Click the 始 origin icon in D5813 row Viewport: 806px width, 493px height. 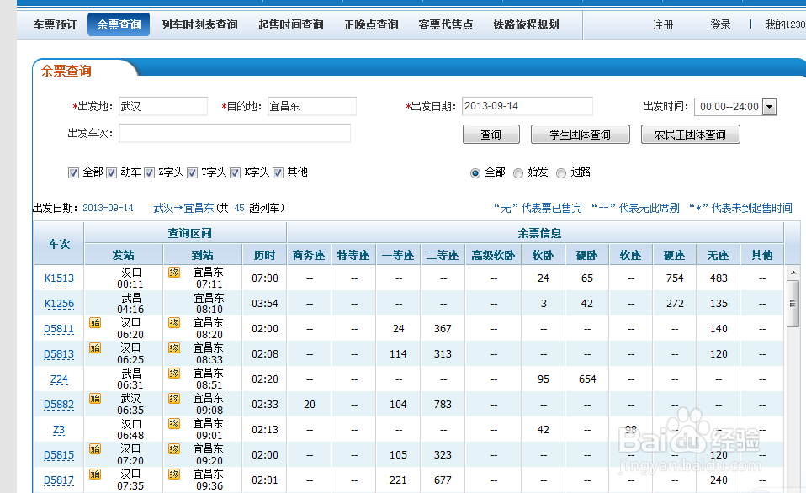coord(95,348)
